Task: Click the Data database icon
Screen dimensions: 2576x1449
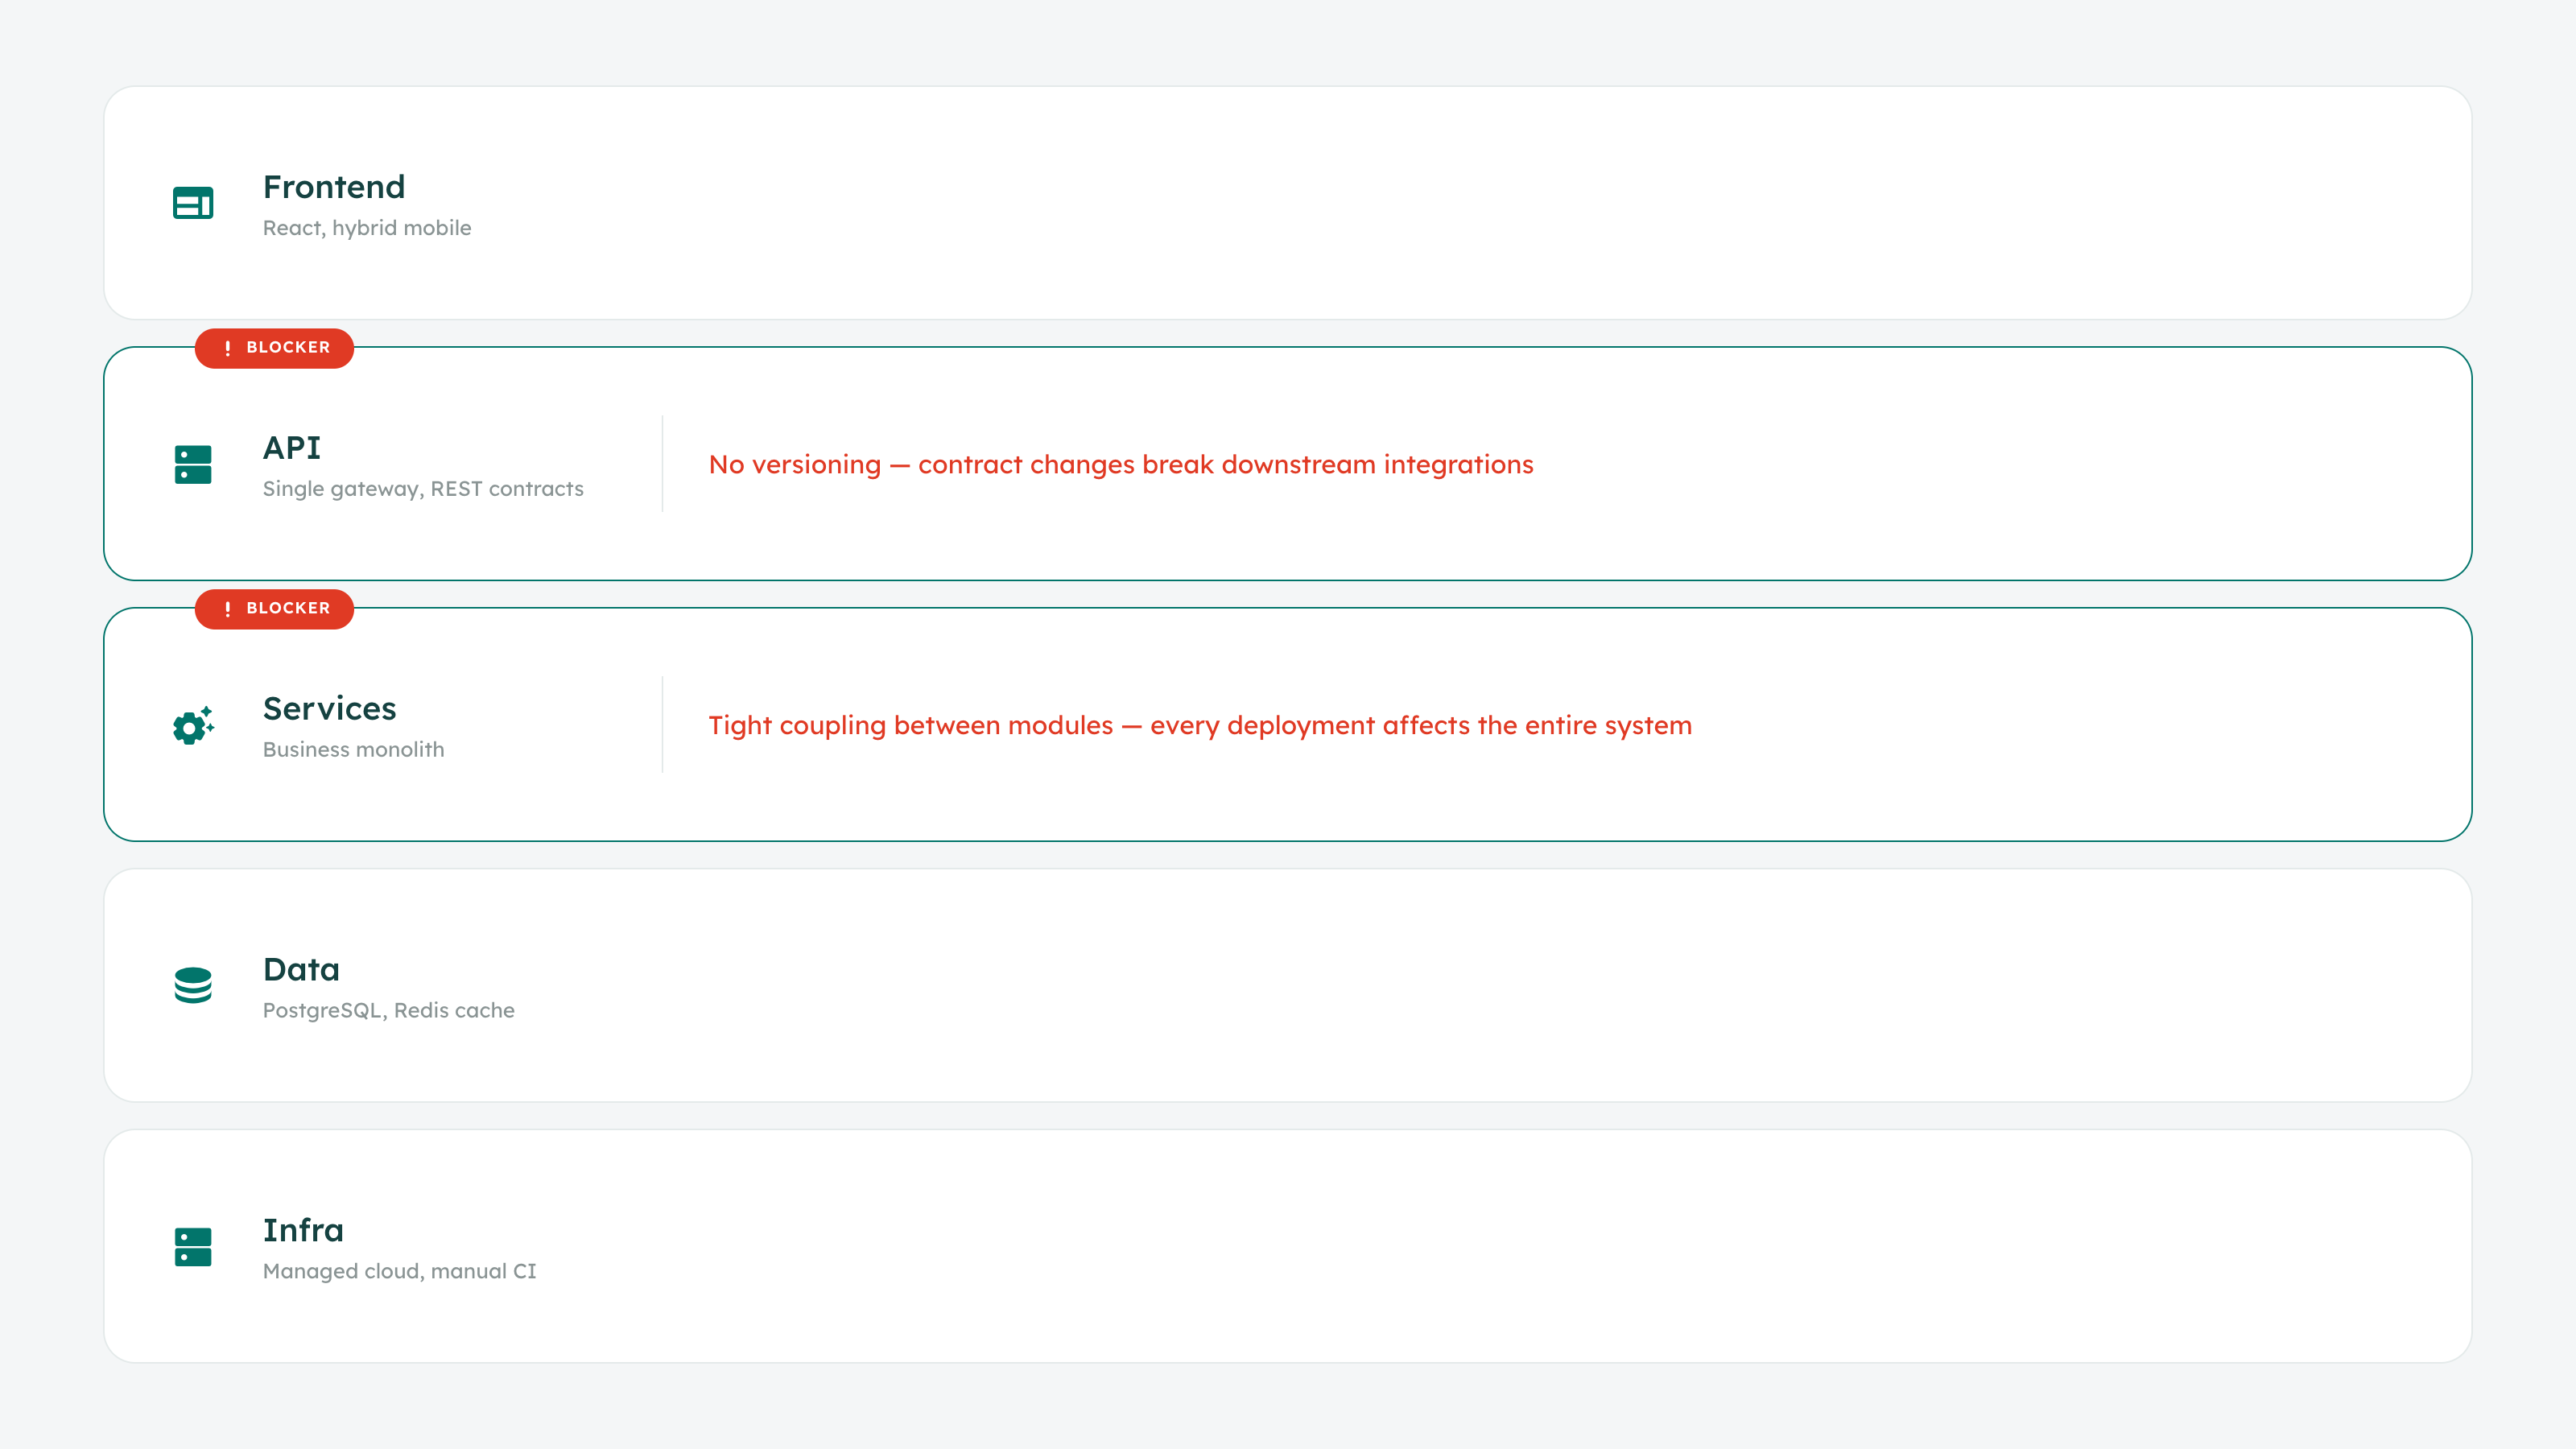Action: click(x=193, y=986)
